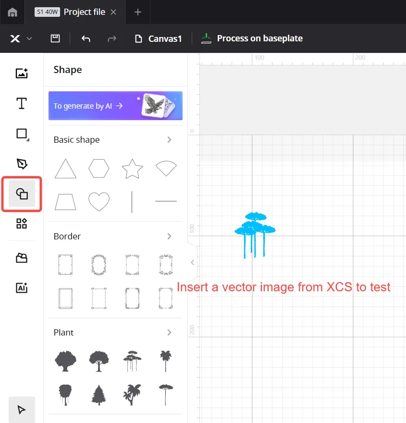The image size is (406, 423).
Task: Insert the wide canopy tree plant shape
Action: click(x=99, y=361)
